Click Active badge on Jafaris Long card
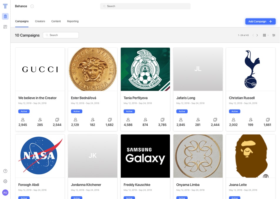The height and width of the screenshot is (199, 280). coord(182,111)
